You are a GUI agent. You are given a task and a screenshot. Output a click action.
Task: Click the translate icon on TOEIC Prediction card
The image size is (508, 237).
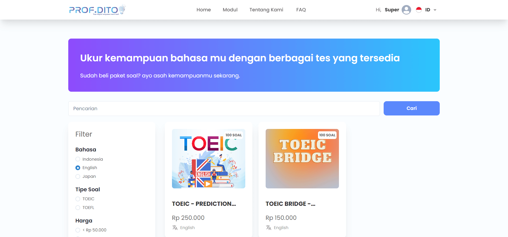[x=175, y=227]
